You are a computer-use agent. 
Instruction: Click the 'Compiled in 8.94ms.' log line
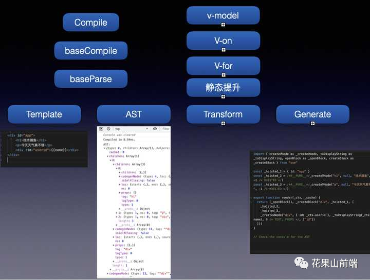[x=119, y=139]
